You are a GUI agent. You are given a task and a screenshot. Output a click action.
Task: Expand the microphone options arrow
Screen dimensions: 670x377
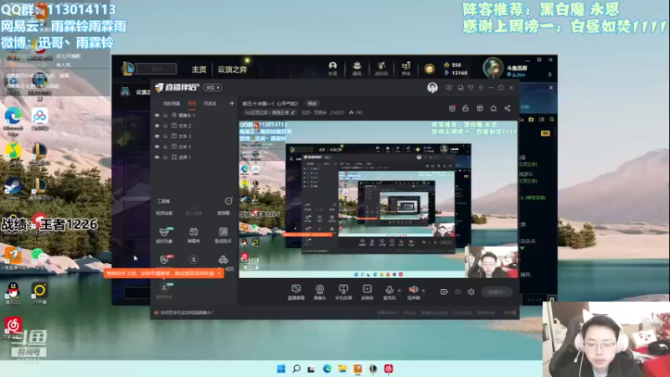[x=399, y=291]
